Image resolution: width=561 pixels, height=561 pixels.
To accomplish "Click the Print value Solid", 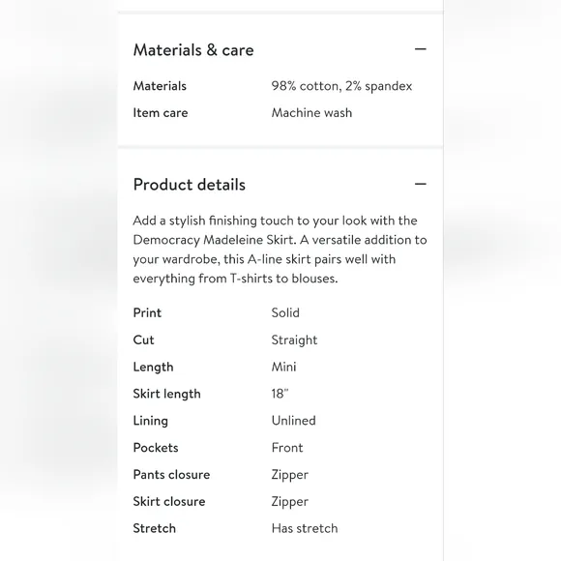I will (285, 312).
